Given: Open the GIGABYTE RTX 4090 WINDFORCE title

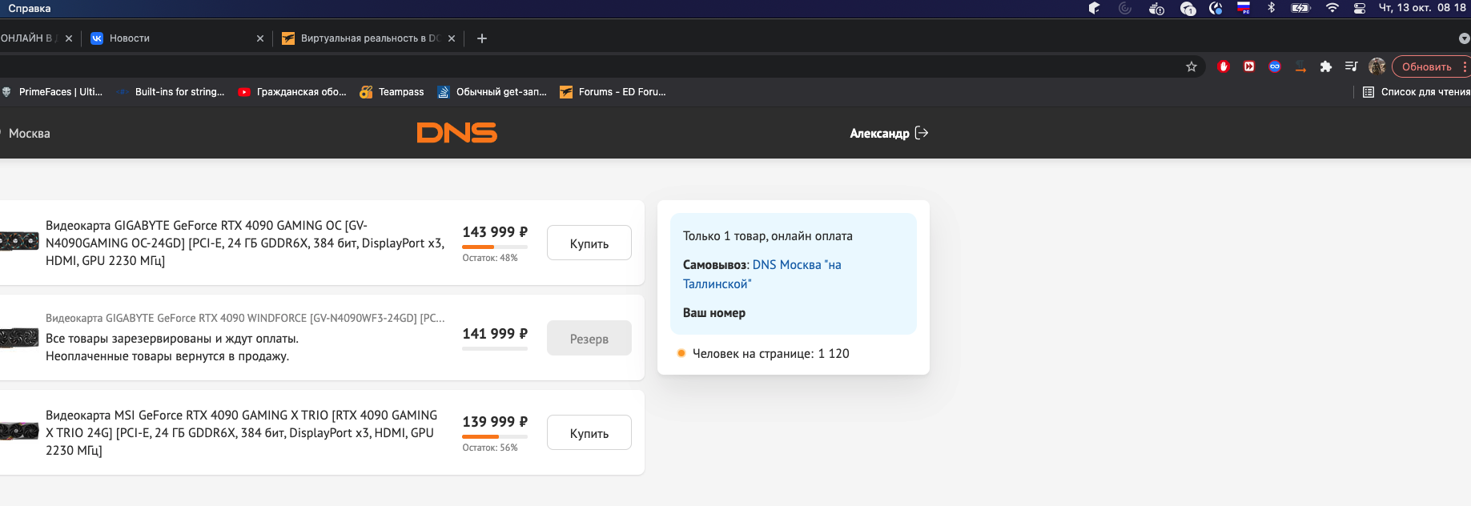Looking at the screenshot, I should click(245, 318).
